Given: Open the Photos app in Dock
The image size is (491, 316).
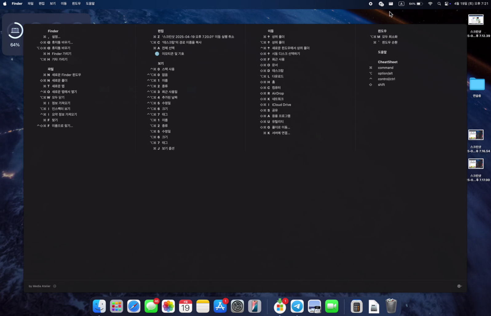Looking at the screenshot, I should (x=168, y=306).
